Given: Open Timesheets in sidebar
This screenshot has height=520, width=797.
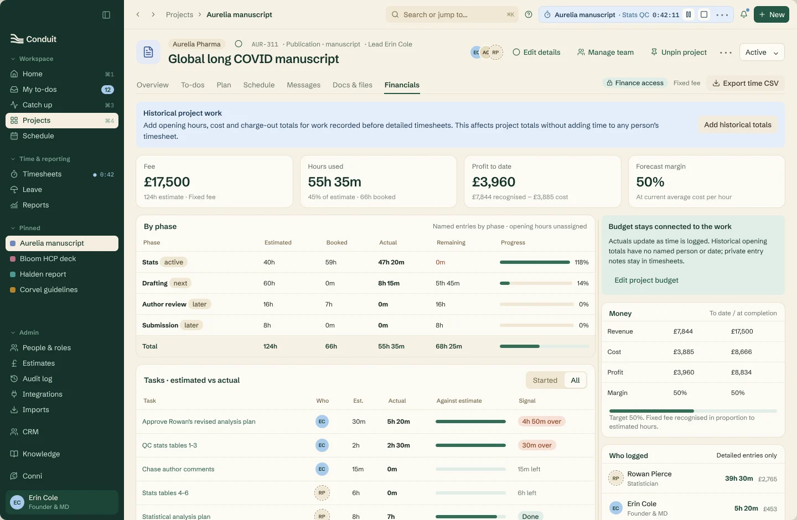Looking at the screenshot, I should point(62,174).
